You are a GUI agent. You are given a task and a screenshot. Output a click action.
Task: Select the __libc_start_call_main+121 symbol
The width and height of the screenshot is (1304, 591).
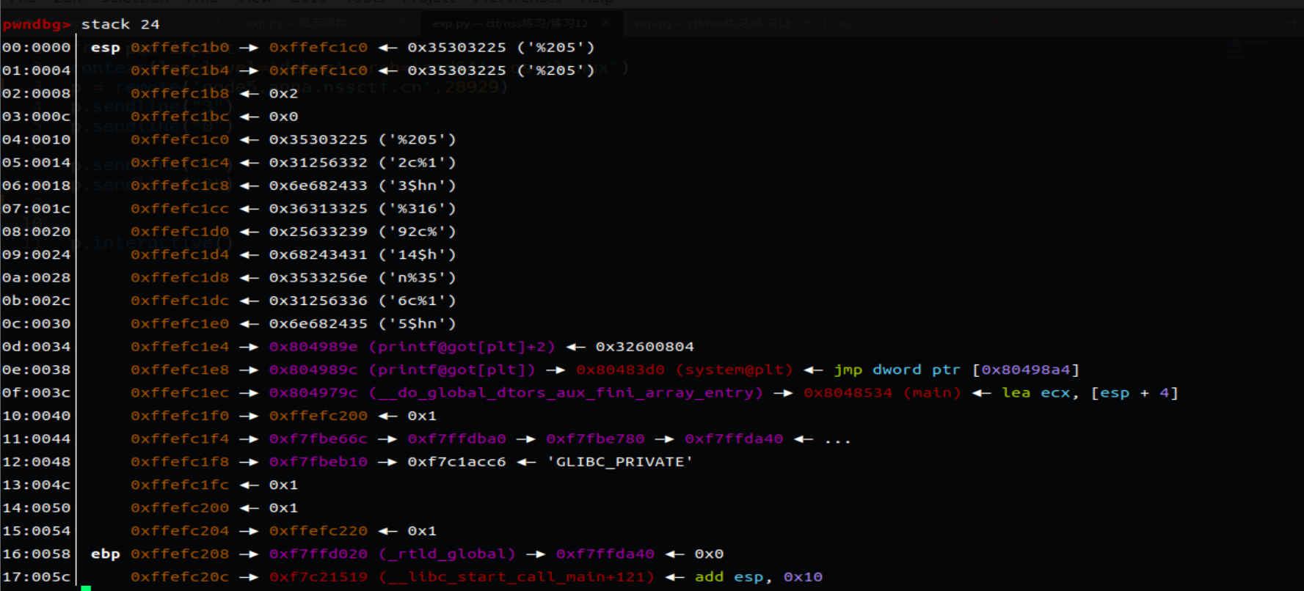517,577
